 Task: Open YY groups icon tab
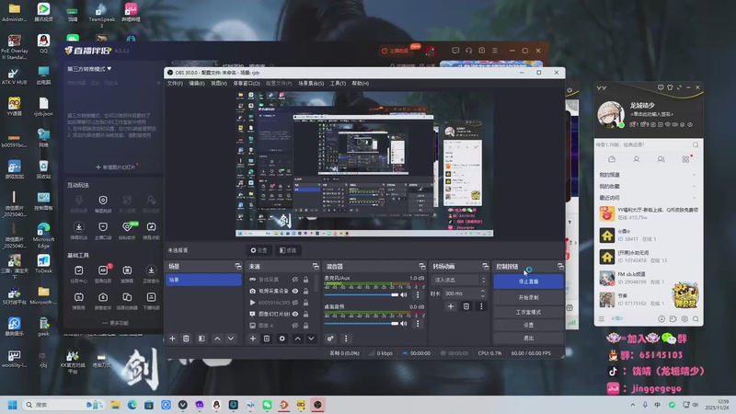(x=661, y=159)
